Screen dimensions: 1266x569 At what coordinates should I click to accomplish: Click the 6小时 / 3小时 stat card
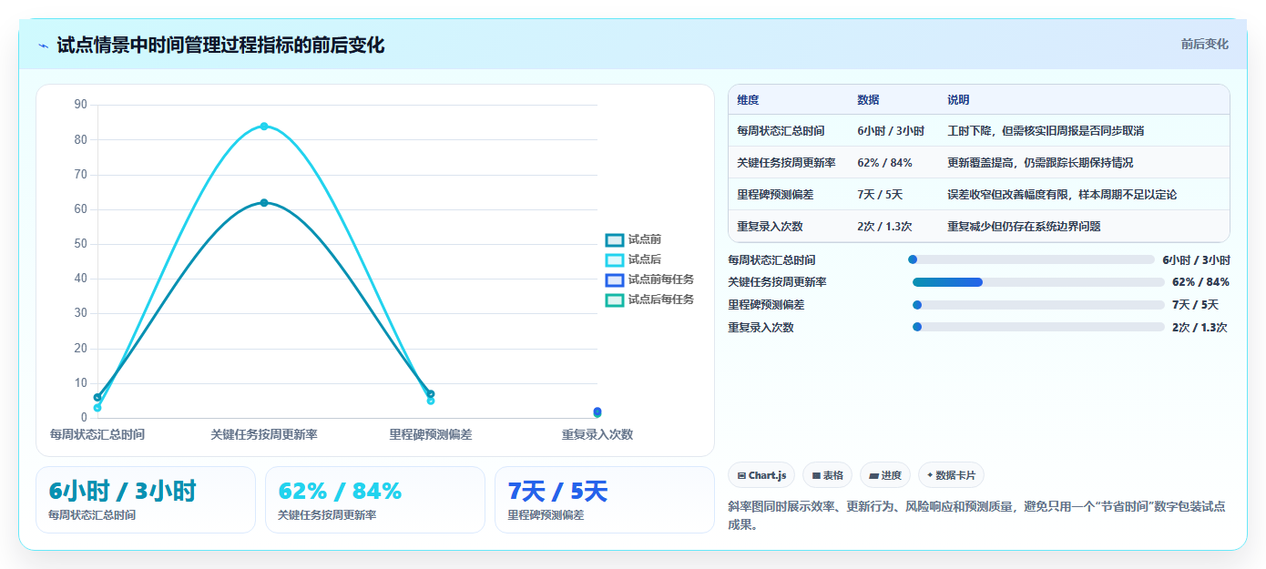(x=146, y=500)
